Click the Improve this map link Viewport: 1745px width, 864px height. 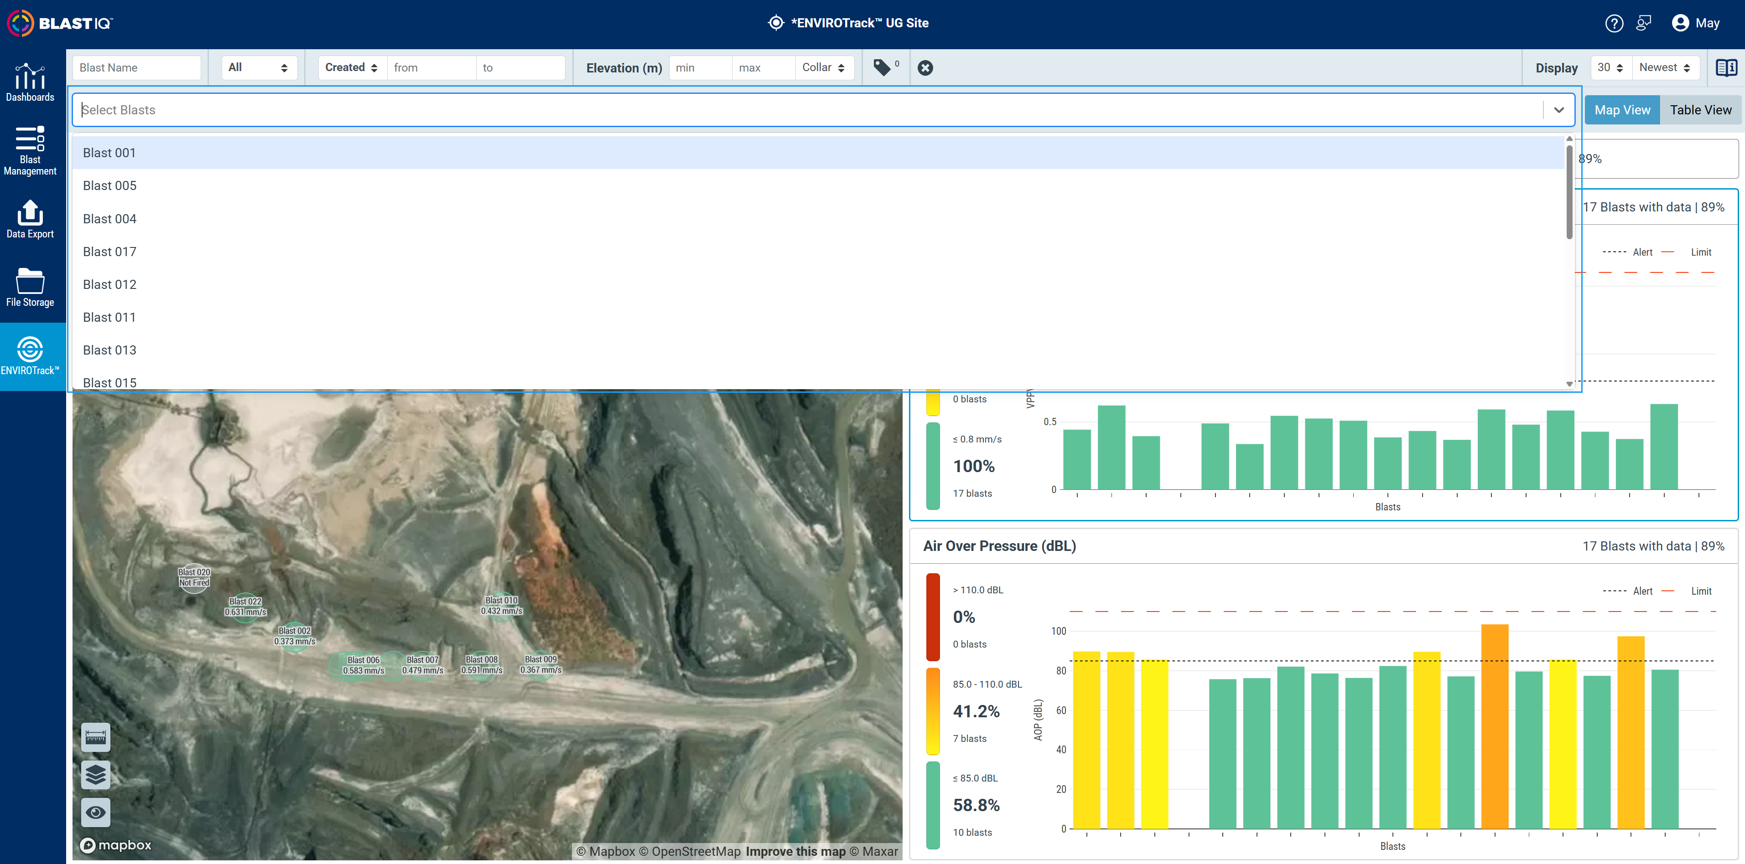point(795,851)
